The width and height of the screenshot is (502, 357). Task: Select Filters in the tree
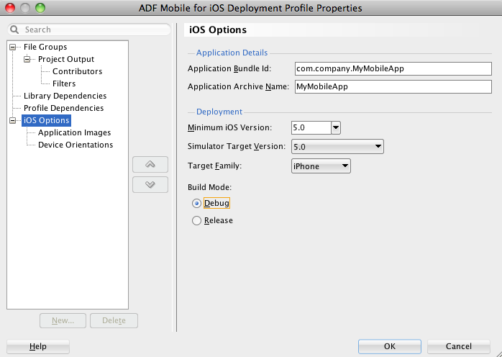click(64, 83)
